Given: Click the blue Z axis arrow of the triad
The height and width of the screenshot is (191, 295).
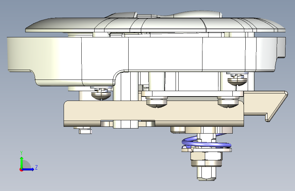Looking at the screenshot, I should point(28,169).
